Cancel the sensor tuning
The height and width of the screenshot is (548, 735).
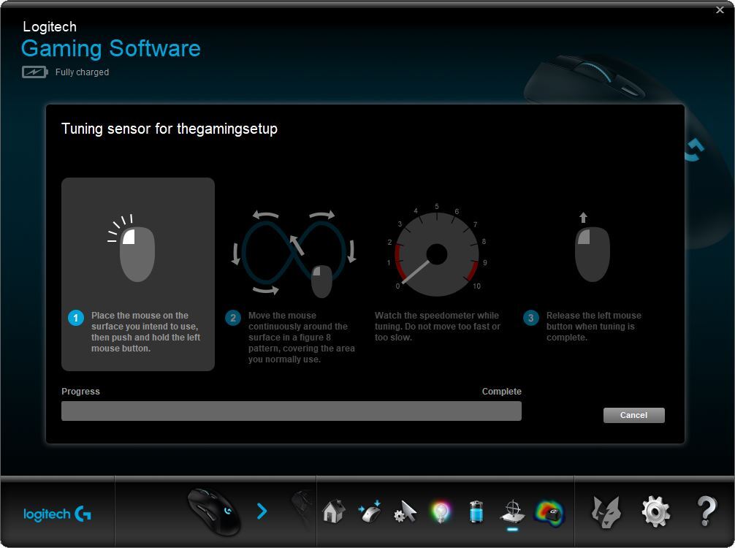click(633, 415)
